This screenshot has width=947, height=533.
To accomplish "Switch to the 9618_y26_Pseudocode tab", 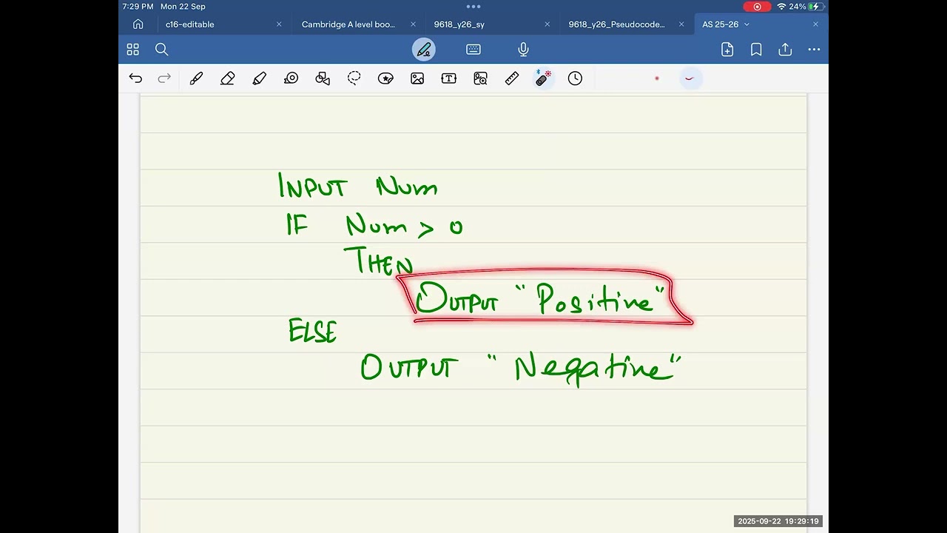I will 617,24.
